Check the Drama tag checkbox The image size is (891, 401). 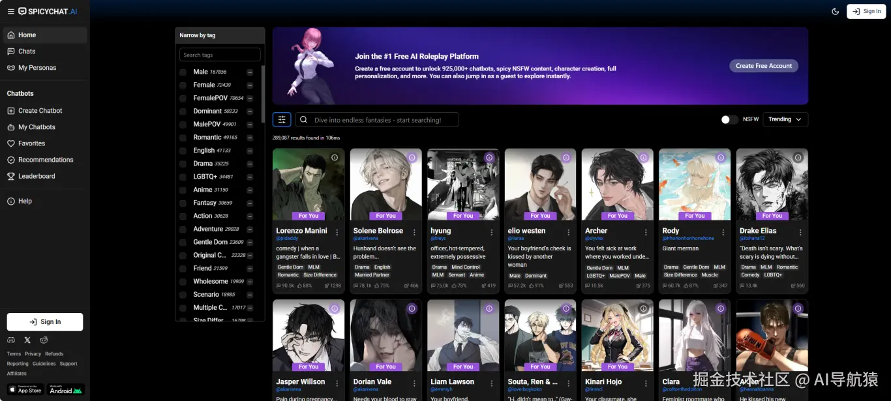tap(183, 164)
